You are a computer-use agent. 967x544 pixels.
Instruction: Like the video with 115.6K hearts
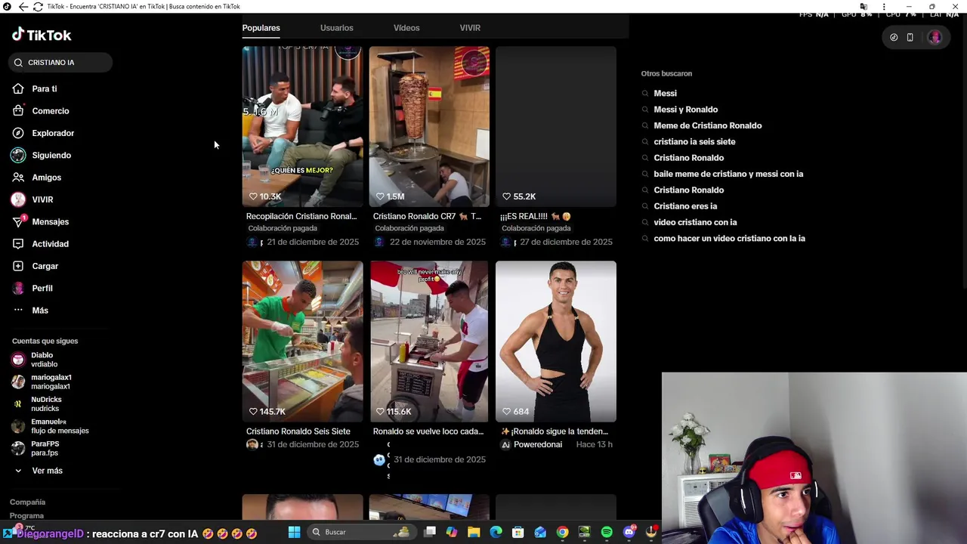tap(380, 412)
